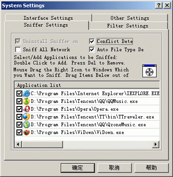
Task: Click the ViDown application icon
Action: coord(26,132)
